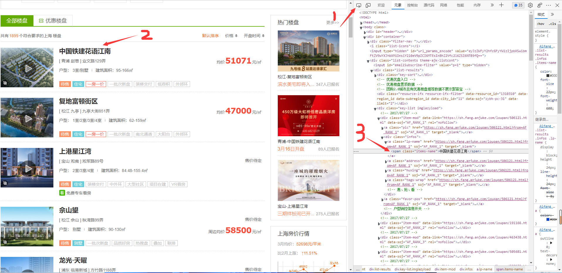The width and height of the screenshot is (562, 273).
Task: Open the 35 issues counter badge
Action: 519,5
